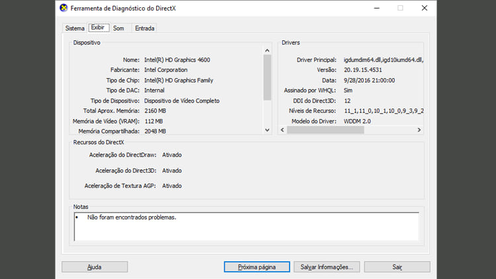The image size is (496, 279).
Task: Click the AGP texture 'Ativado' value
Action: (x=172, y=186)
